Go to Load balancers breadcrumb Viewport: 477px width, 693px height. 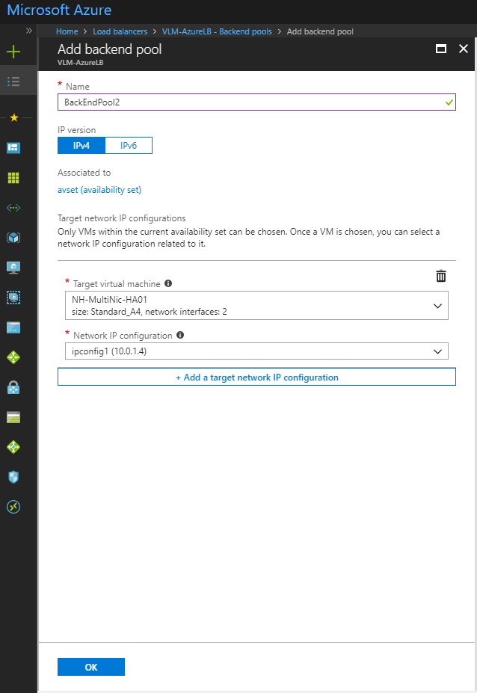120,31
